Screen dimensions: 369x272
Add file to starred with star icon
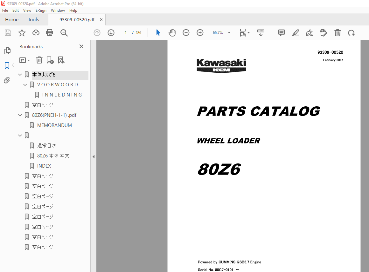(22, 33)
